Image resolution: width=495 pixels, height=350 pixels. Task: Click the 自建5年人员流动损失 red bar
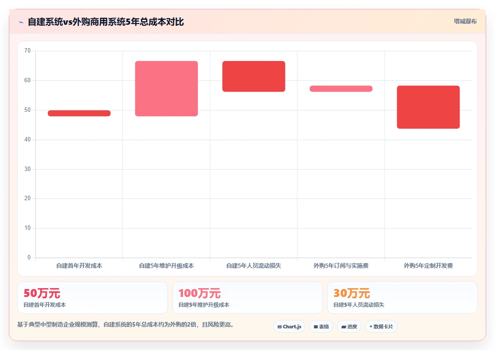[254, 76]
